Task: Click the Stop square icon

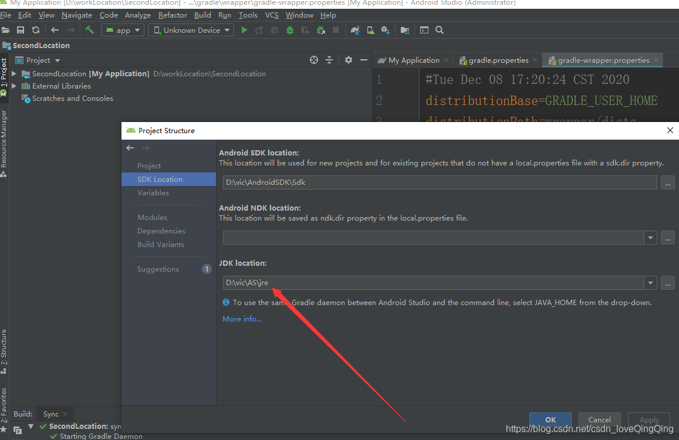Action: point(336,30)
